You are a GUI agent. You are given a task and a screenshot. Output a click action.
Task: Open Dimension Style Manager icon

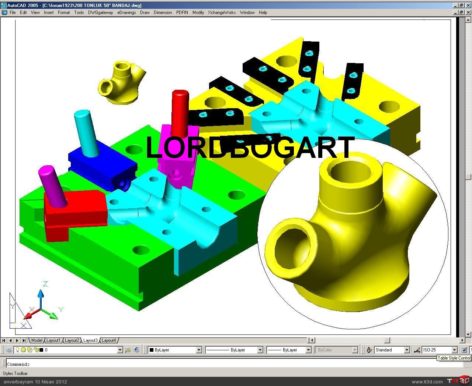click(417, 350)
